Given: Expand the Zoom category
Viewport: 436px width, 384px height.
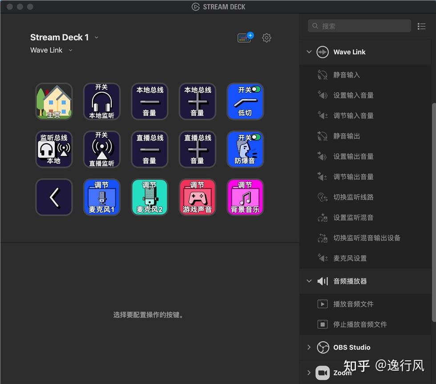Looking at the screenshot, I should (309, 372).
